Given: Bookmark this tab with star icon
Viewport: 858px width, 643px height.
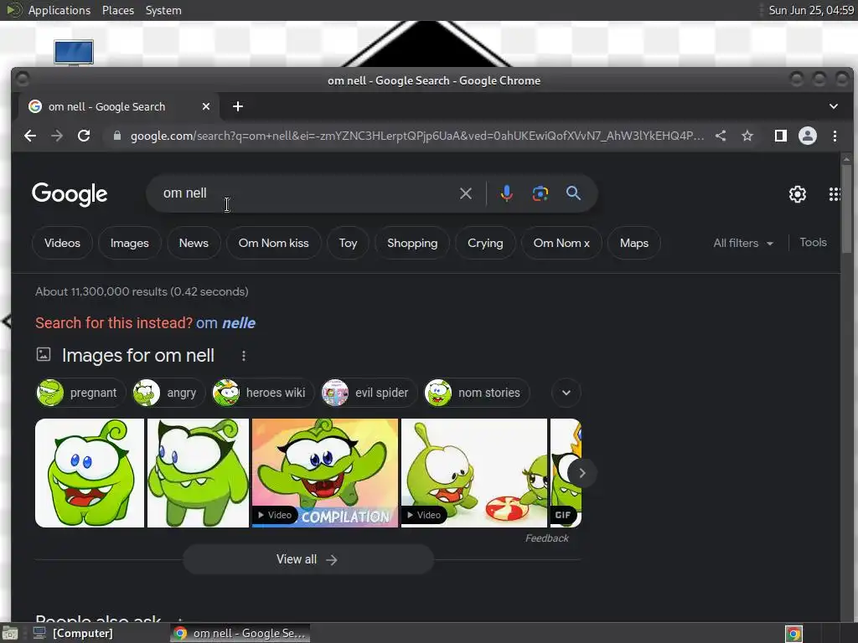Looking at the screenshot, I should pyautogui.click(x=747, y=136).
